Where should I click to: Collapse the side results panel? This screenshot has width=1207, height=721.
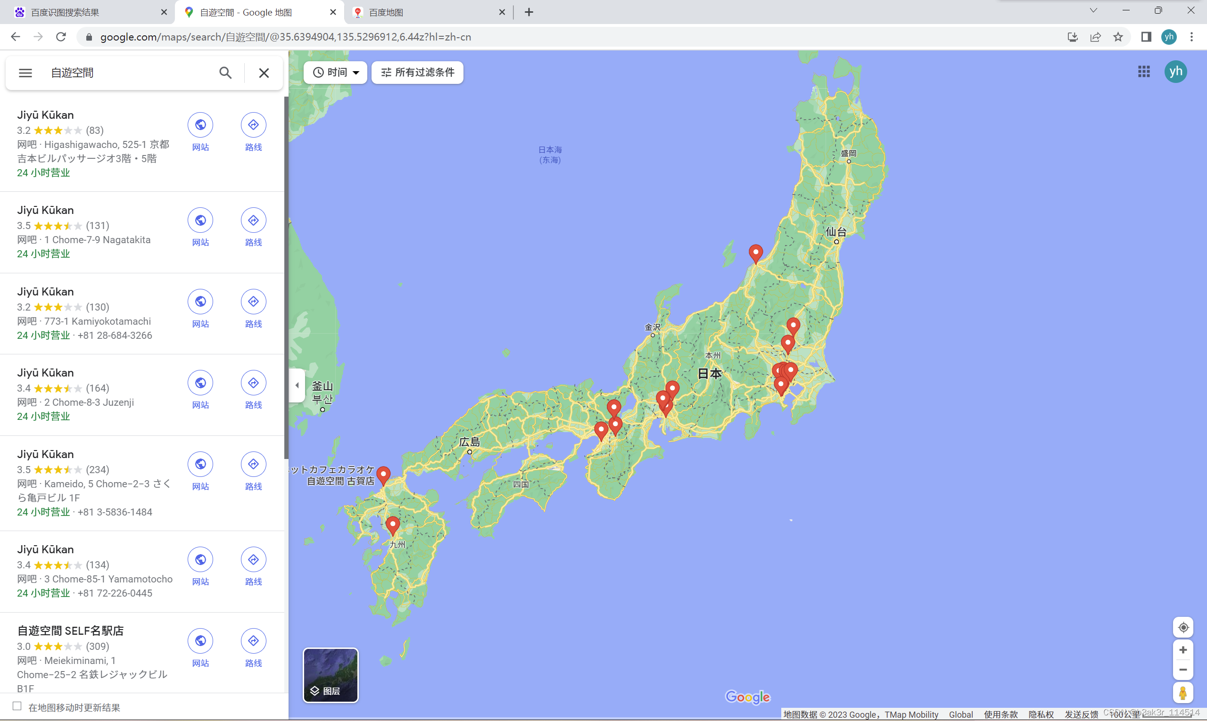(297, 385)
